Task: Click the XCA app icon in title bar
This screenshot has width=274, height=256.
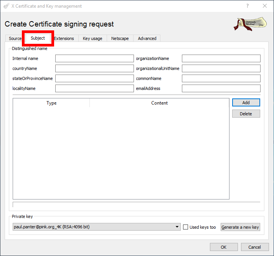Action: pyautogui.click(x=7, y=6)
